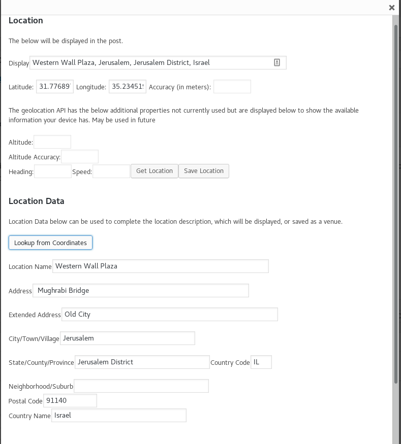Click the empty Neighborhood/Suburb field
The width and height of the screenshot is (401, 444).
pyautogui.click(x=141, y=386)
